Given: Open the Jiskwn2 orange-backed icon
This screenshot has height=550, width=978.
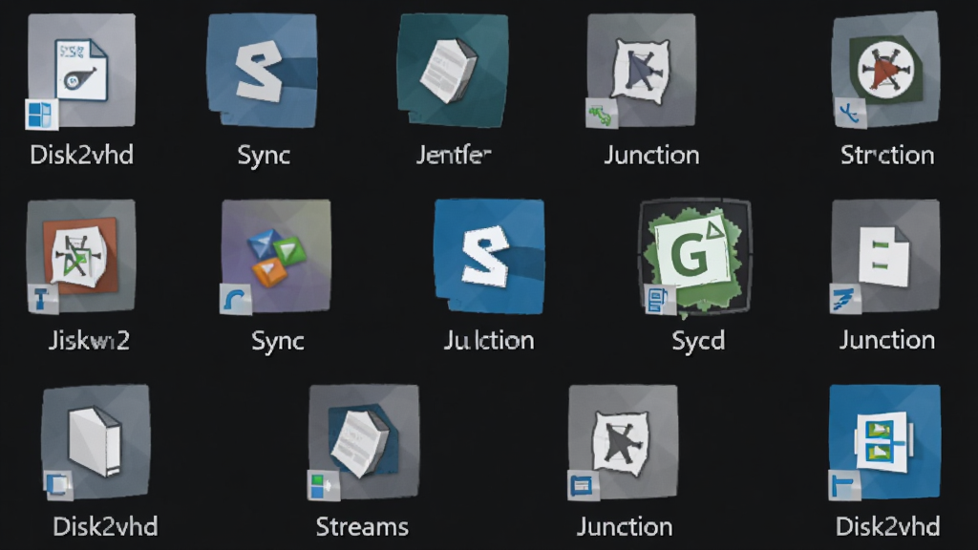Looking at the screenshot, I should 81,256.
